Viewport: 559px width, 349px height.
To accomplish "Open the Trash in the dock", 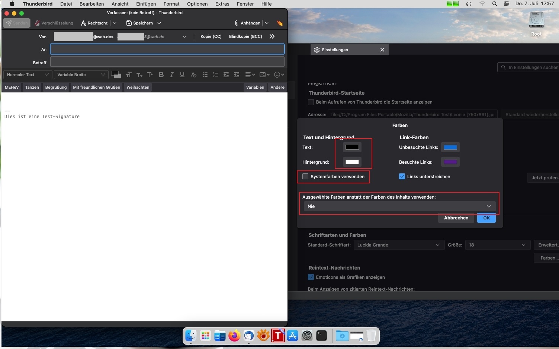I will pos(371,336).
